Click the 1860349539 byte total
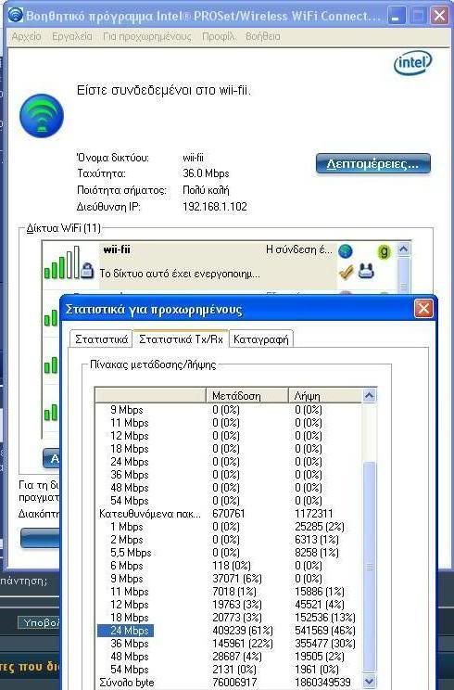Screen dimensions: 454x690 point(322,682)
